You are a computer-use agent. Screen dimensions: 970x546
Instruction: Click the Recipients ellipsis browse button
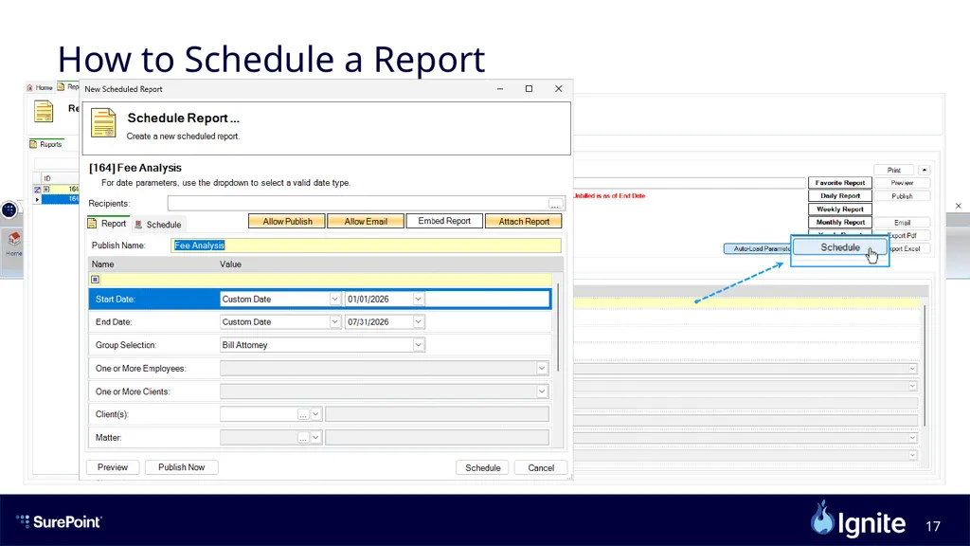555,204
